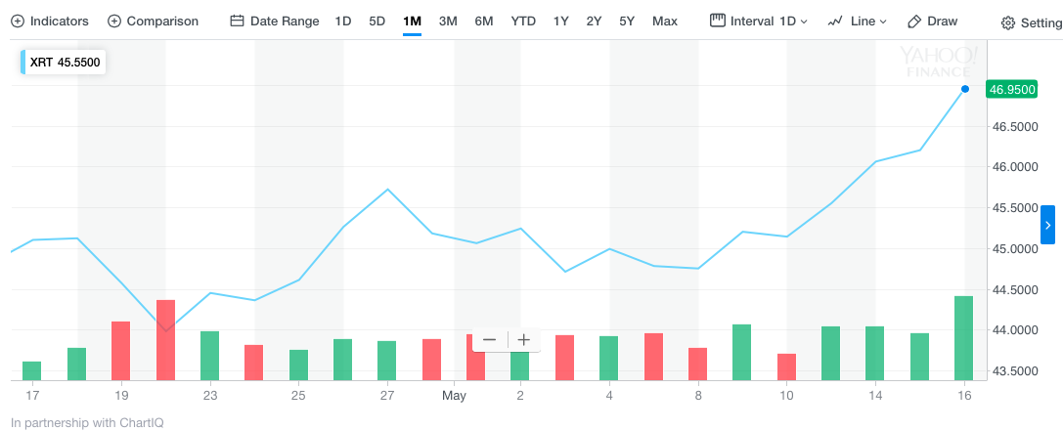Open the Line chart type dropdown
The height and width of the screenshot is (431, 1063).
coord(857,21)
